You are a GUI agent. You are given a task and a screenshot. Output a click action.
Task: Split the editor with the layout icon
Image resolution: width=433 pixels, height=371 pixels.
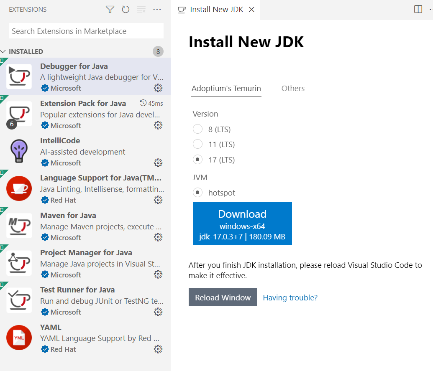[x=418, y=9]
